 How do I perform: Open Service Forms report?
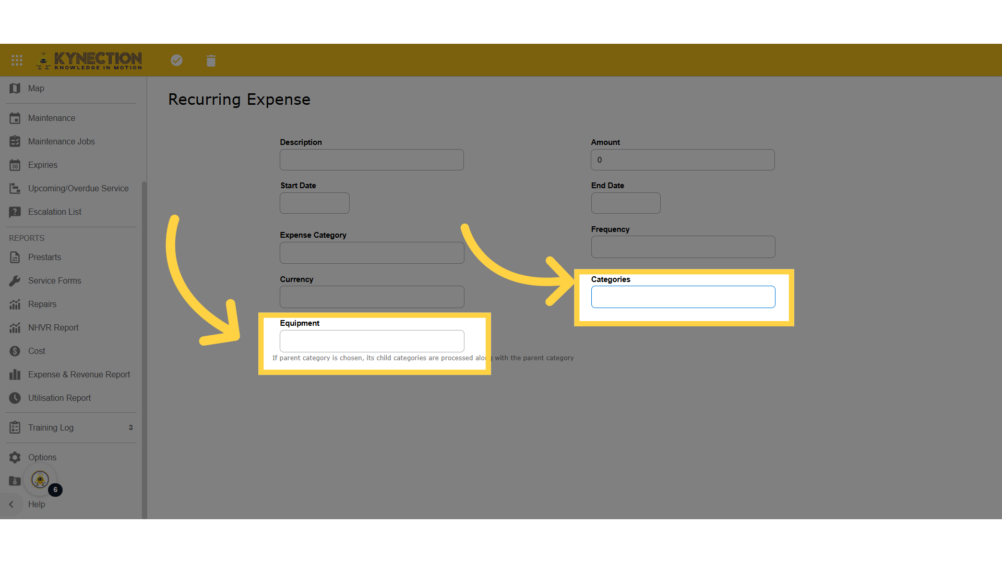pyautogui.click(x=55, y=281)
